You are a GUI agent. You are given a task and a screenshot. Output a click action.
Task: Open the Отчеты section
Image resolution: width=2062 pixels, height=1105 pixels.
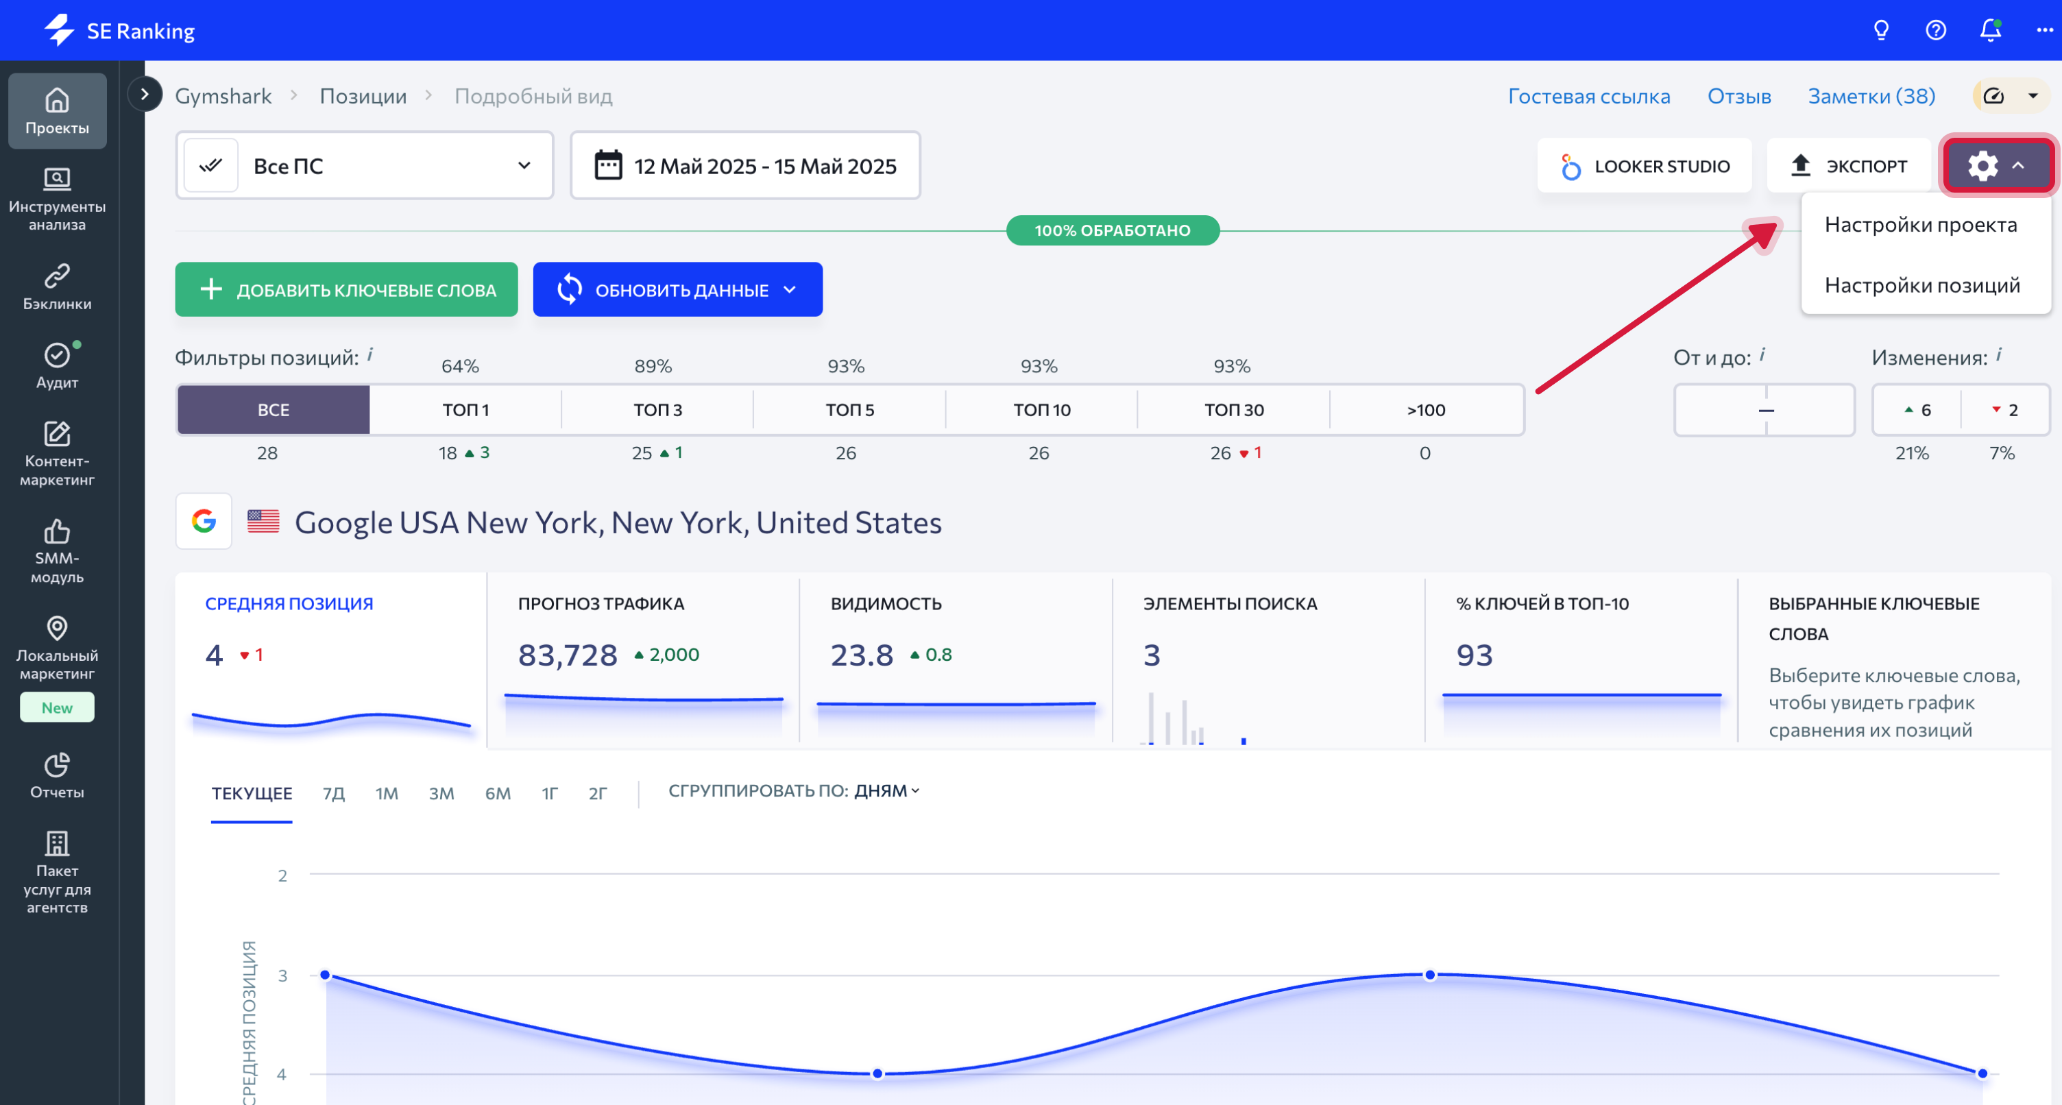click(57, 776)
